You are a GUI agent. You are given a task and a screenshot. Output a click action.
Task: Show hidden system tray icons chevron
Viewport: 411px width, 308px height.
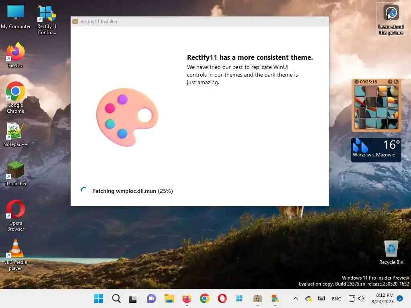coord(296,298)
